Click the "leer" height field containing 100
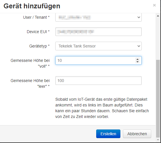The width and height of the screenshot is (161, 143). 99,81
